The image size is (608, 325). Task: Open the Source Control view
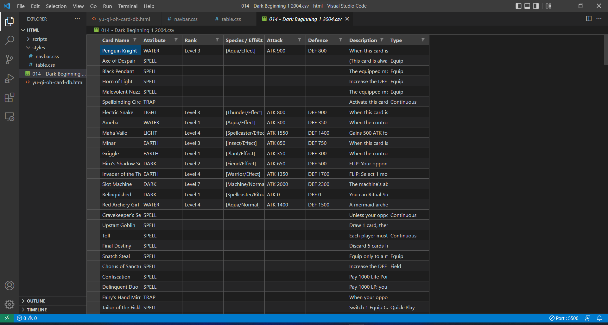tap(9, 59)
